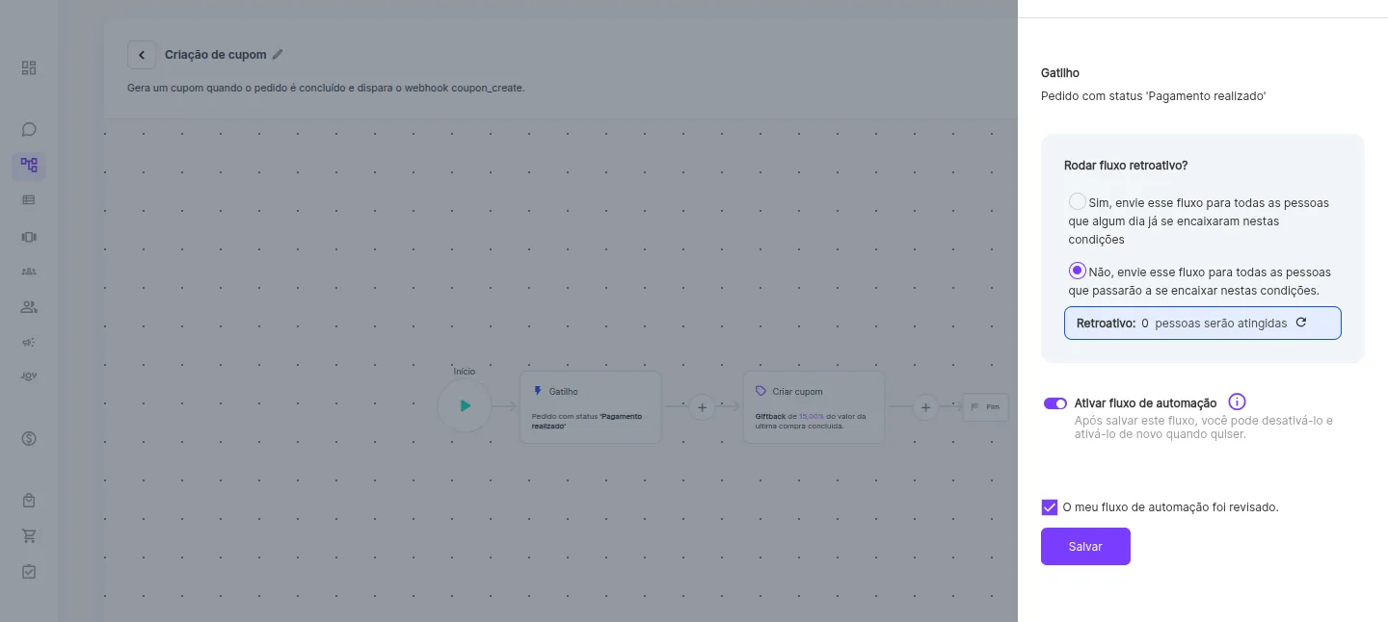The width and height of the screenshot is (1388, 622).
Task: Select 'Sim' retroactive flow option
Action: [x=1078, y=202]
